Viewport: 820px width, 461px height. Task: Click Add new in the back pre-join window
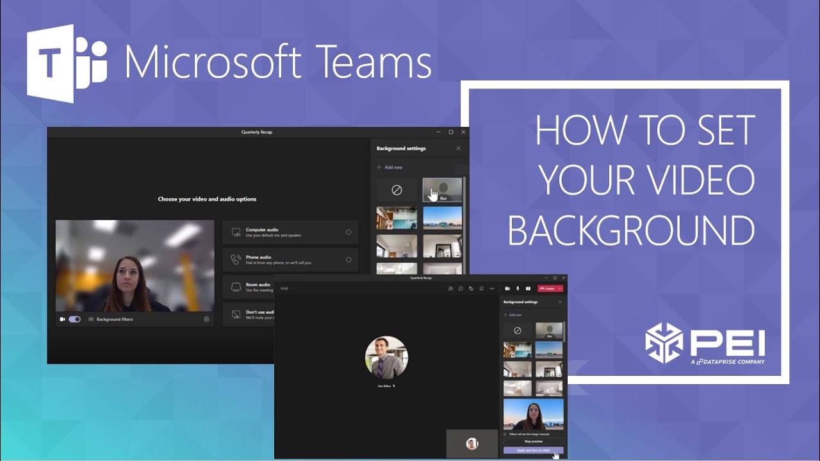click(x=389, y=167)
